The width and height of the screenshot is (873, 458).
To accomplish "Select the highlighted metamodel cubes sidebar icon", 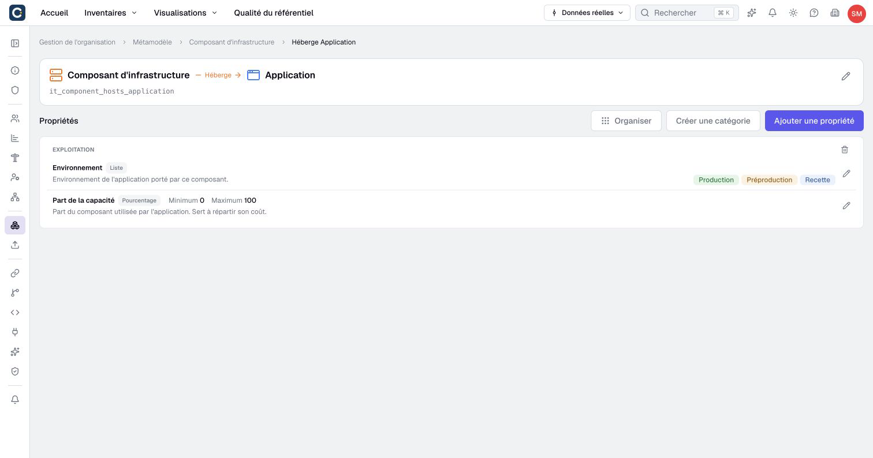I will pos(15,225).
